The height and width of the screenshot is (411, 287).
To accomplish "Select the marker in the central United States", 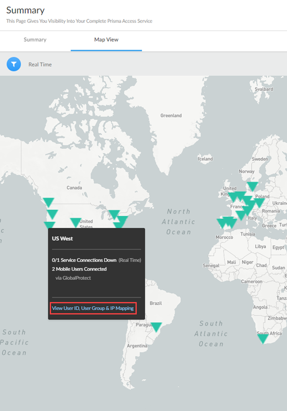I will [x=75, y=222].
